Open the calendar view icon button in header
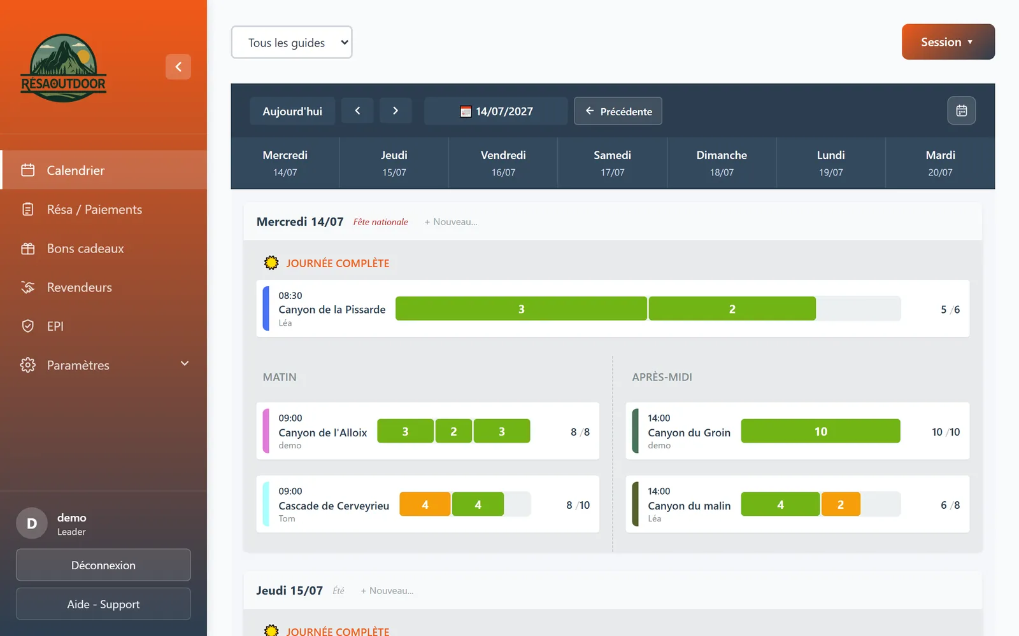 [962, 111]
